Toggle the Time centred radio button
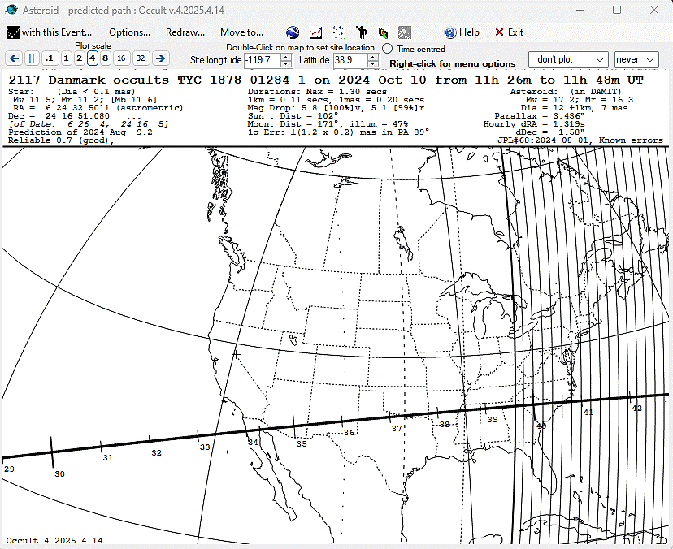 pos(387,49)
